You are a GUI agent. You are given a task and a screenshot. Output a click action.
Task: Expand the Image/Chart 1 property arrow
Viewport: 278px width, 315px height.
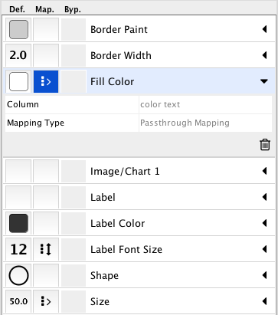(264, 171)
